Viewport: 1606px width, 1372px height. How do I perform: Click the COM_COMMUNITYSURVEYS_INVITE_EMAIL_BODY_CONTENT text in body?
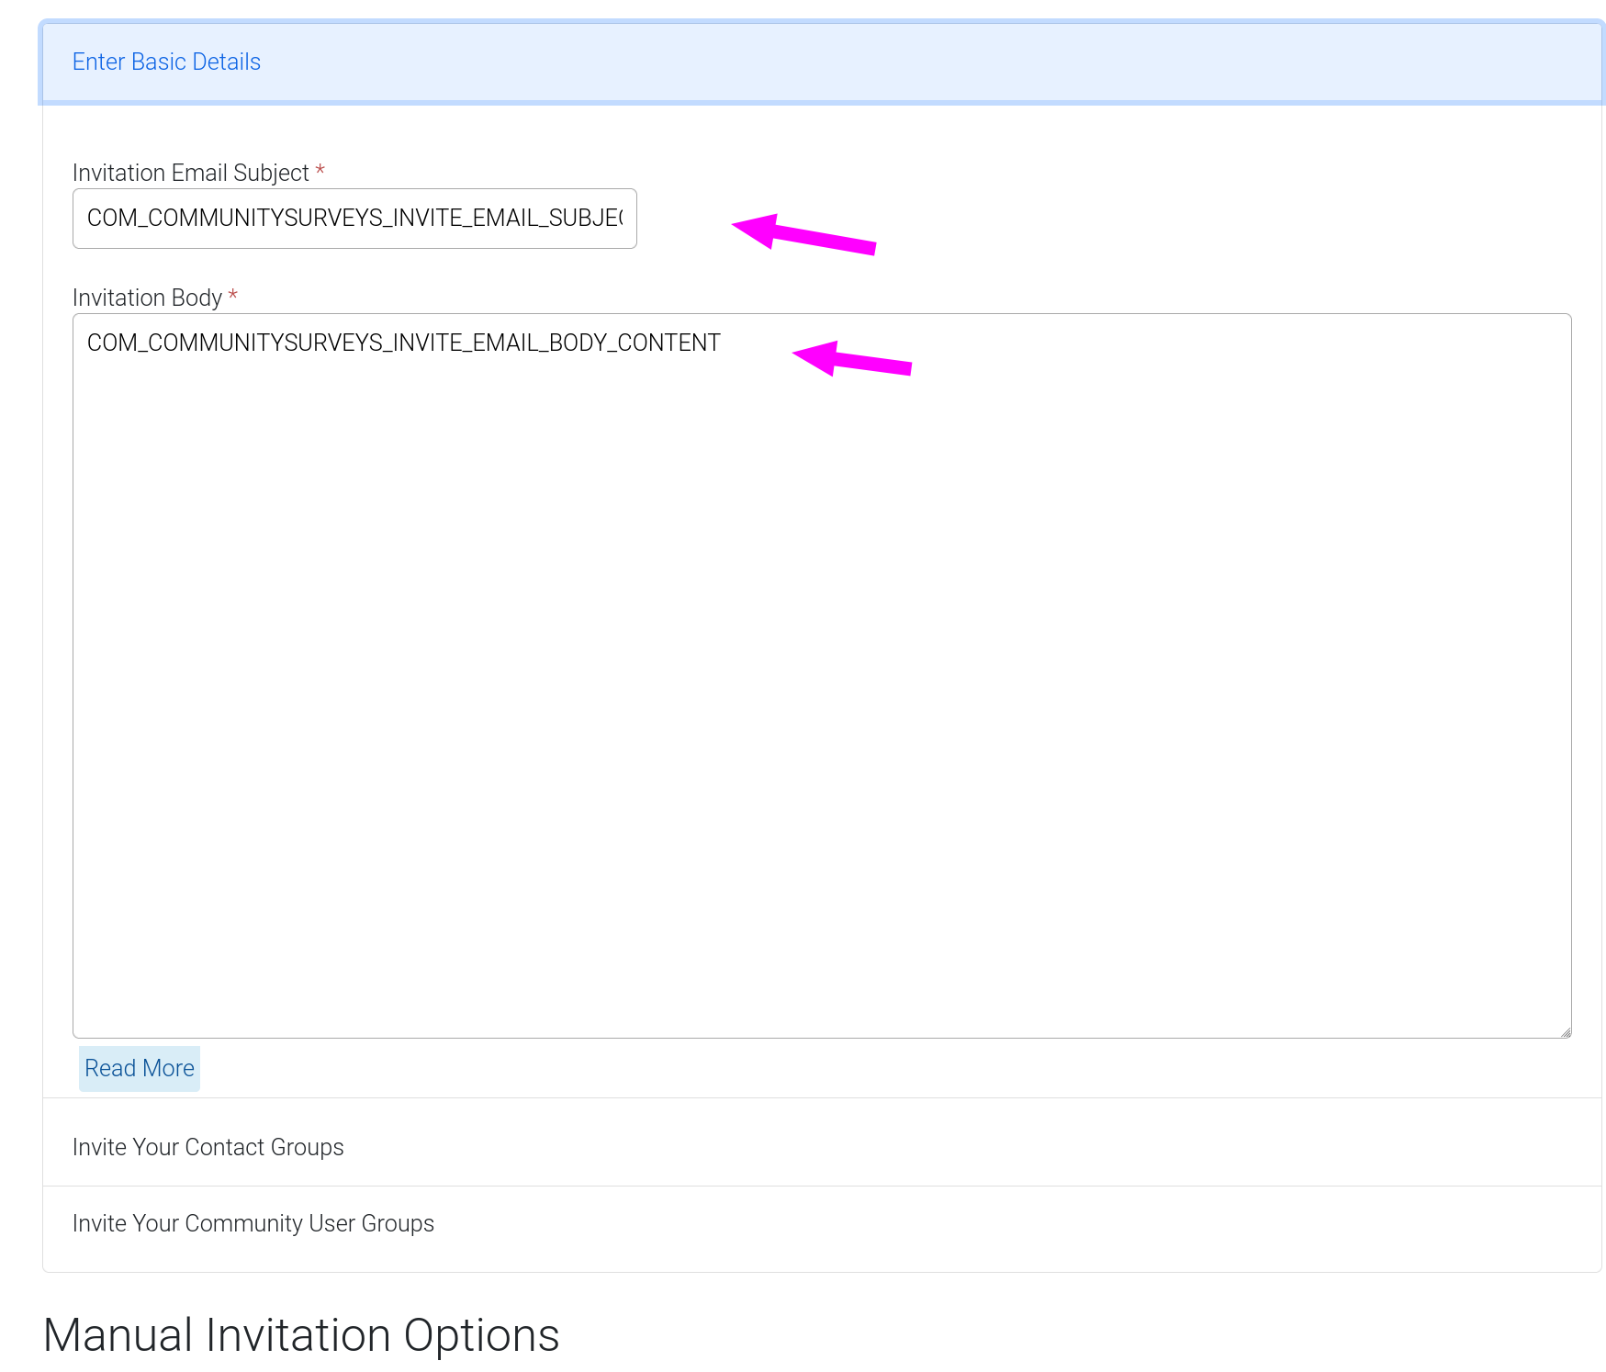tap(403, 343)
